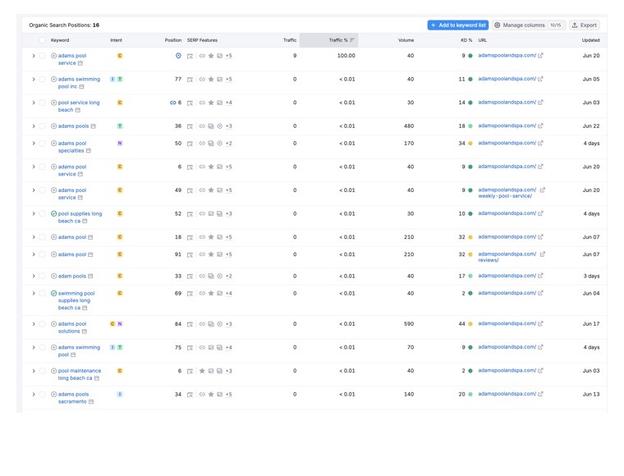624x476 pixels.
Task: Expand the pool supplies long beach ca row
Action: 34,213
